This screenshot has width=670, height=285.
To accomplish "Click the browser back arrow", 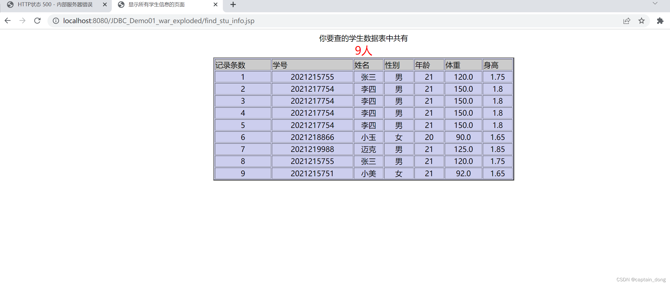I will pos(8,21).
